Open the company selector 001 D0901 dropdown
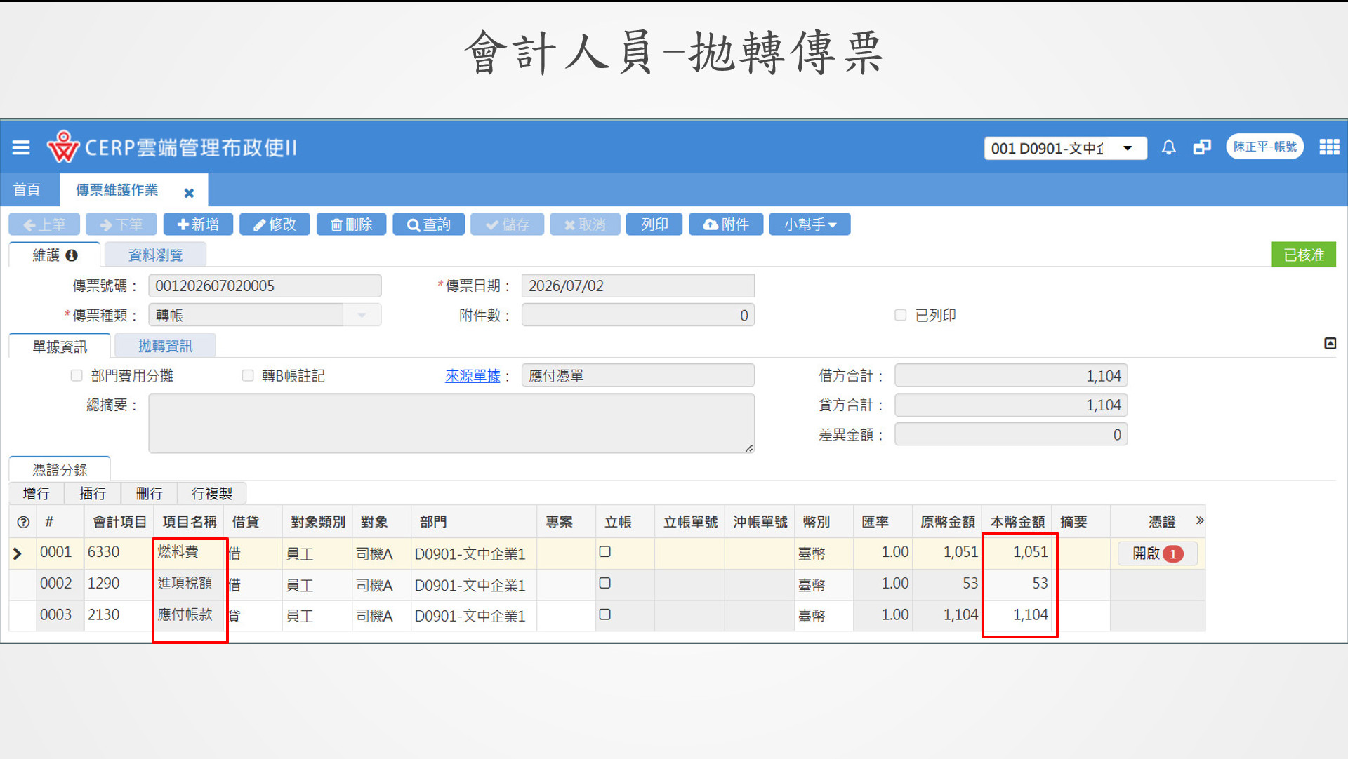Image resolution: width=1348 pixels, height=759 pixels. tap(1065, 148)
